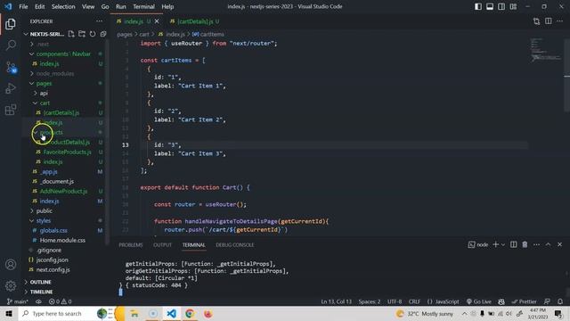Open Google Chrome from taskbar
Image resolution: width=570 pixels, height=321 pixels.
click(x=190, y=313)
